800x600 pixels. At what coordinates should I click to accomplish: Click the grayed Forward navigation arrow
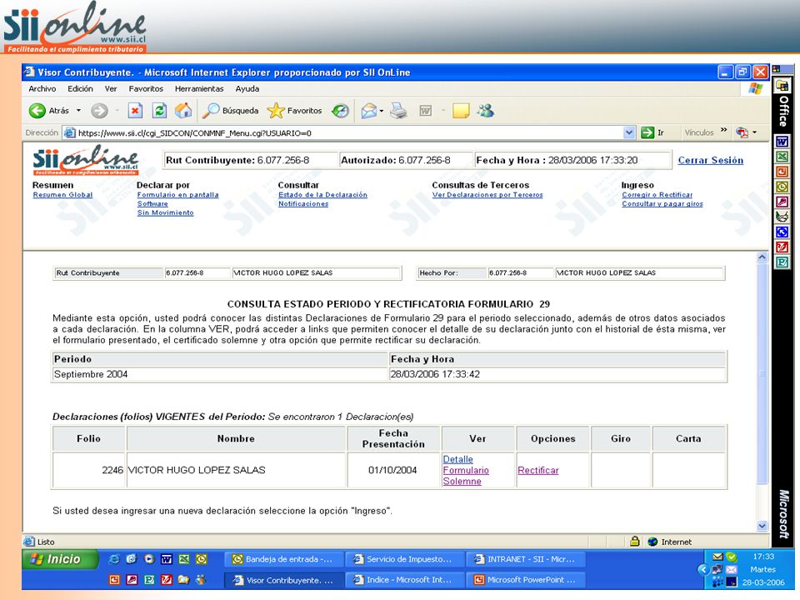(x=99, y=110)
